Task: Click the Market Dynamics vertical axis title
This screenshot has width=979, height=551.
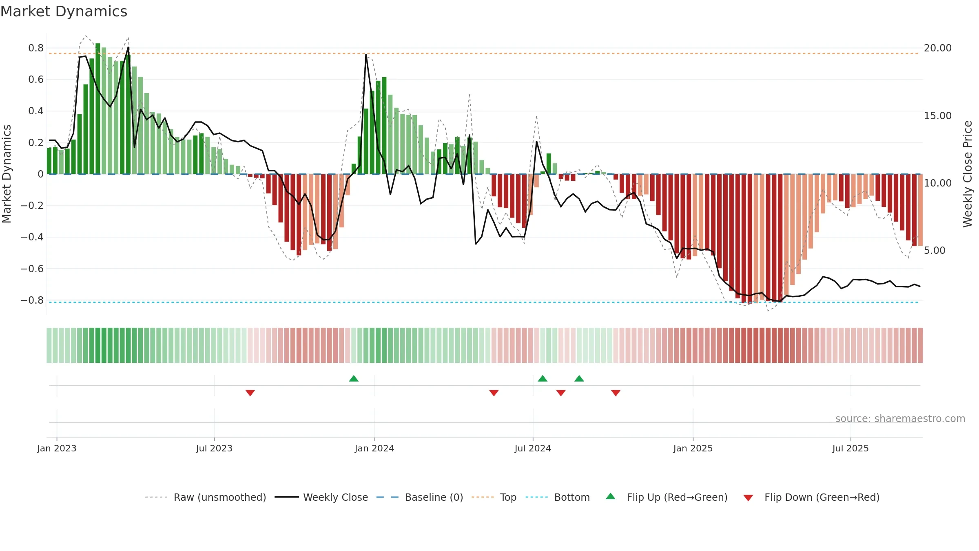Action: pos(7,174)
